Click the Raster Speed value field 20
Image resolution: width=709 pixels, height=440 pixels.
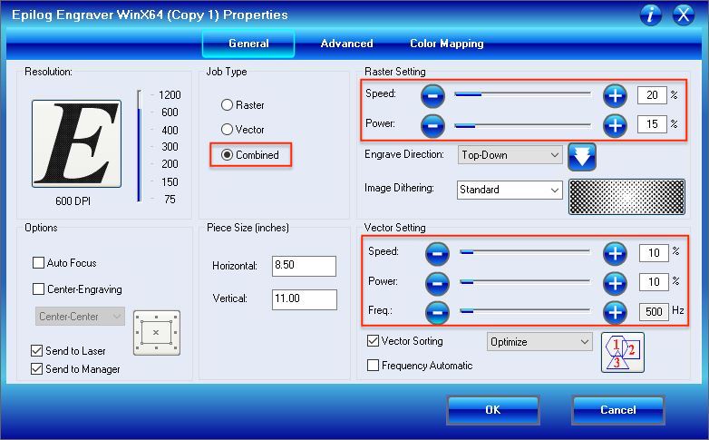(652, 95)
